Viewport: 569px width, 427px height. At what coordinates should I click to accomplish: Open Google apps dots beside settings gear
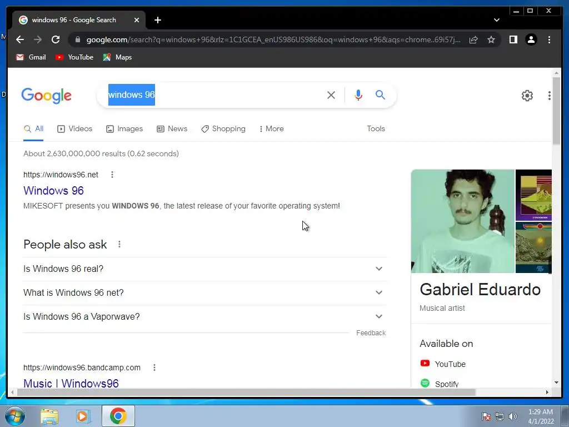[550, 96]
